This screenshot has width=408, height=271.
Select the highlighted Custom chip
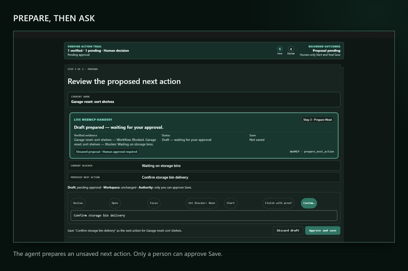point(309,203)
